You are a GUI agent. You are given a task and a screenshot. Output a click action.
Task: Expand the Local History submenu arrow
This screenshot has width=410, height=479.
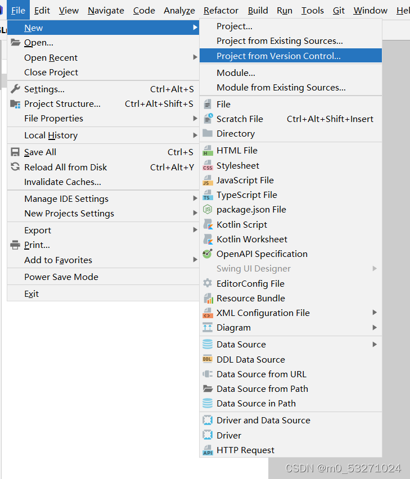pos(195,135)
